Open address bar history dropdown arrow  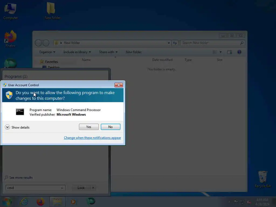(169, 43)
